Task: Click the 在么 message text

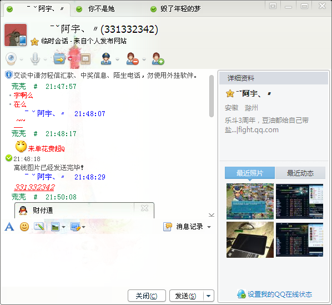Action: click(20, 104)
